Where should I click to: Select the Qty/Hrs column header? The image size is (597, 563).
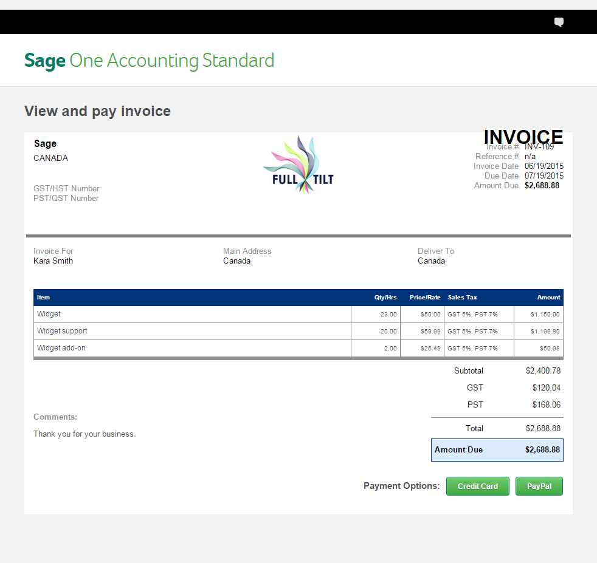385,297
